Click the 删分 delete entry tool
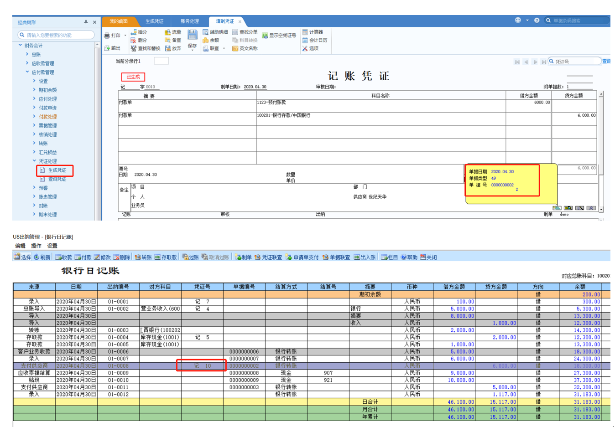 coord(139,40)
